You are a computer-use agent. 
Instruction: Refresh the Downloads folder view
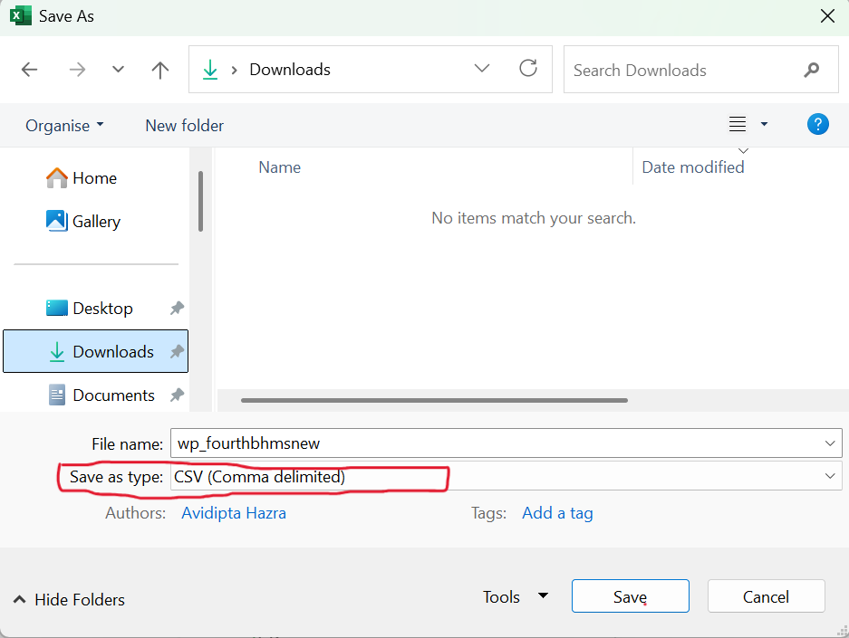click(528, 69)
